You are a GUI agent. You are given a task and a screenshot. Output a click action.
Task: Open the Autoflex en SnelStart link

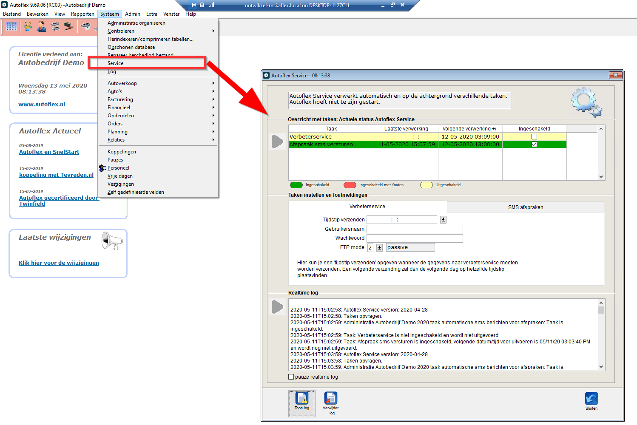(49, 152)
